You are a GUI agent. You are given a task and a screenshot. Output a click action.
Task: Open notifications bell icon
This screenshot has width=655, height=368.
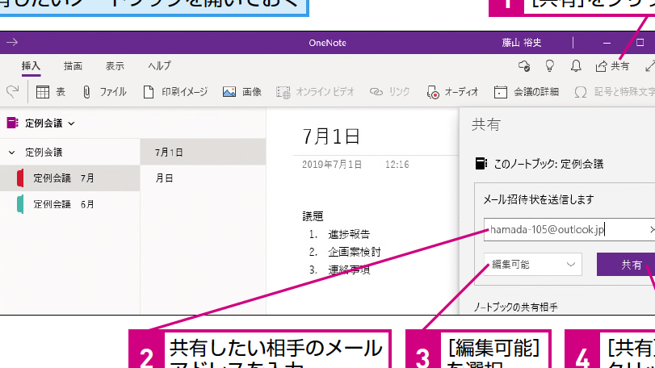click(576, 66)
